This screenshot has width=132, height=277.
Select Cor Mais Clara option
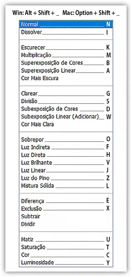click(x=66, y=124)
